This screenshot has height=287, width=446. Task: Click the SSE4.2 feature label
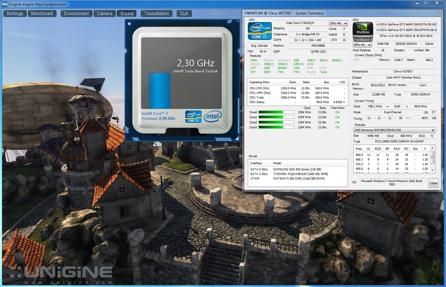[283, 64]
